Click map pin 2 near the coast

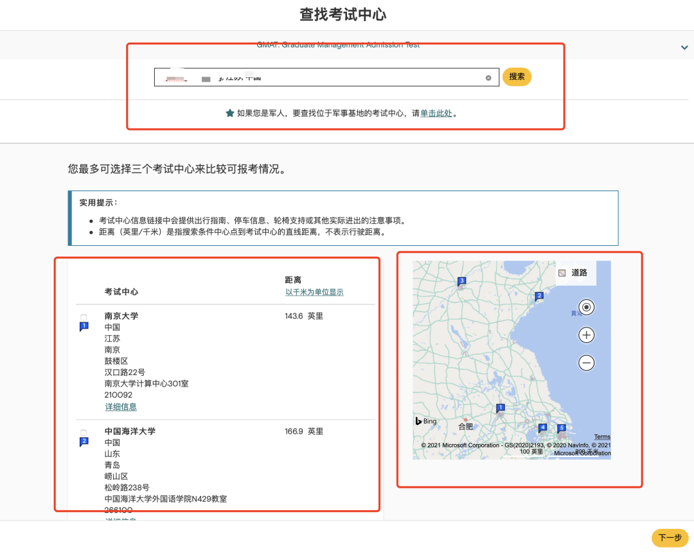(x=539, y=296)
